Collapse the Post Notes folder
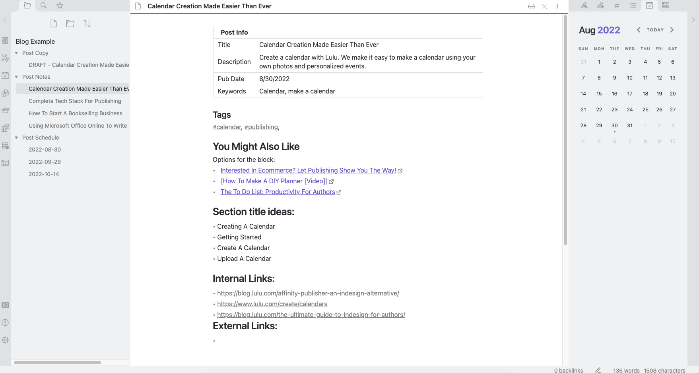 pos(16,76)
